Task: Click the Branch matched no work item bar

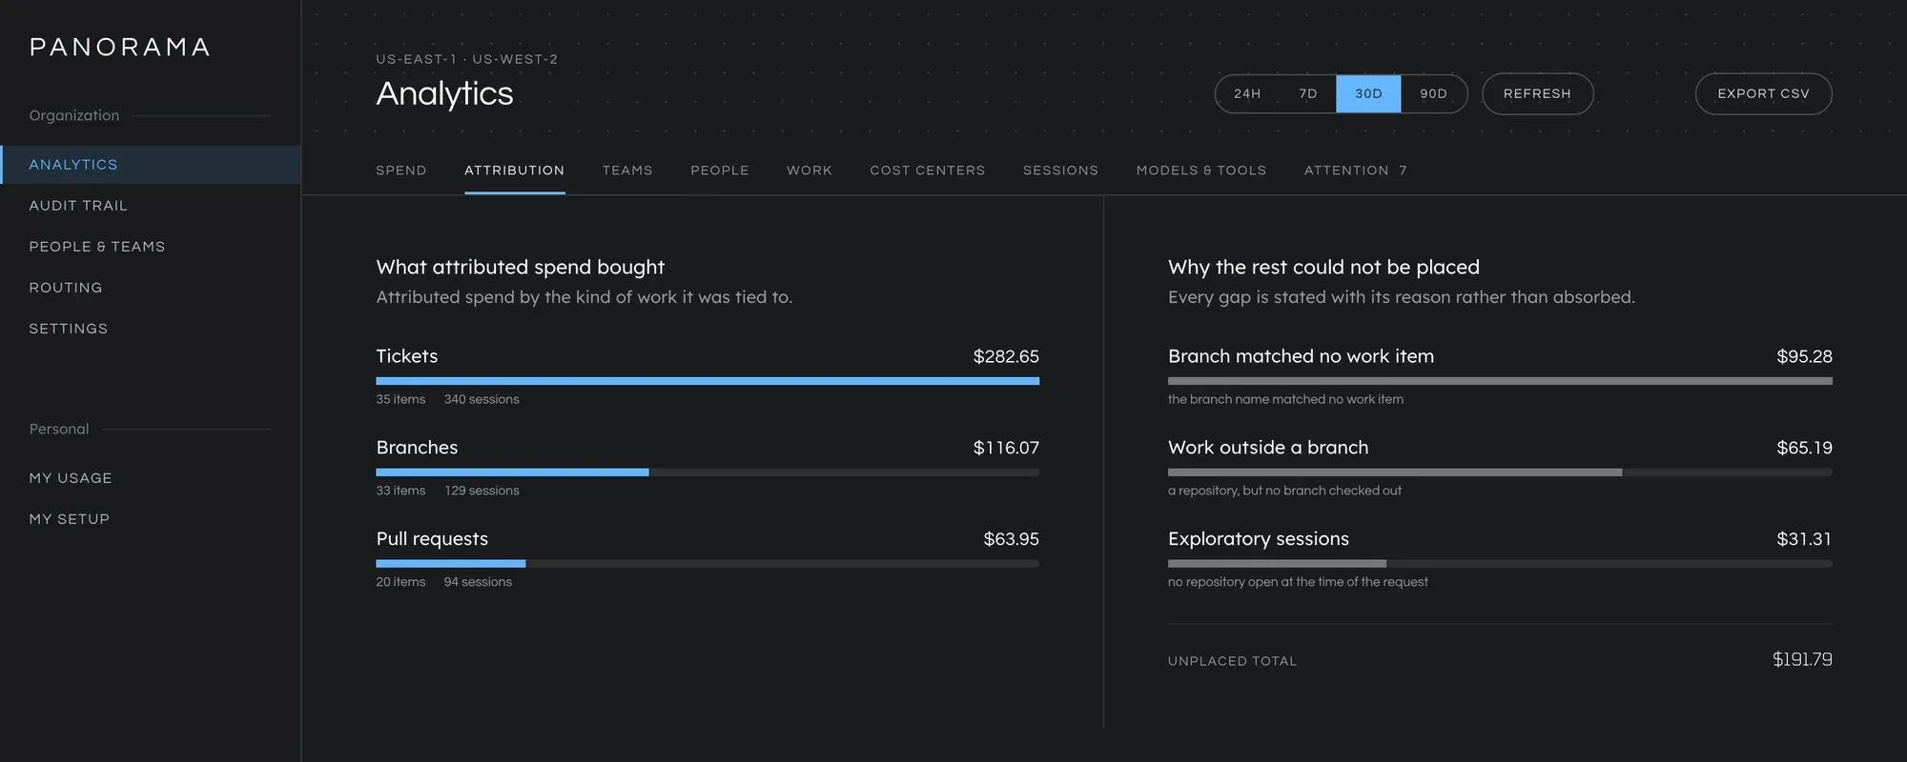Action: [x=1500, y=381]
